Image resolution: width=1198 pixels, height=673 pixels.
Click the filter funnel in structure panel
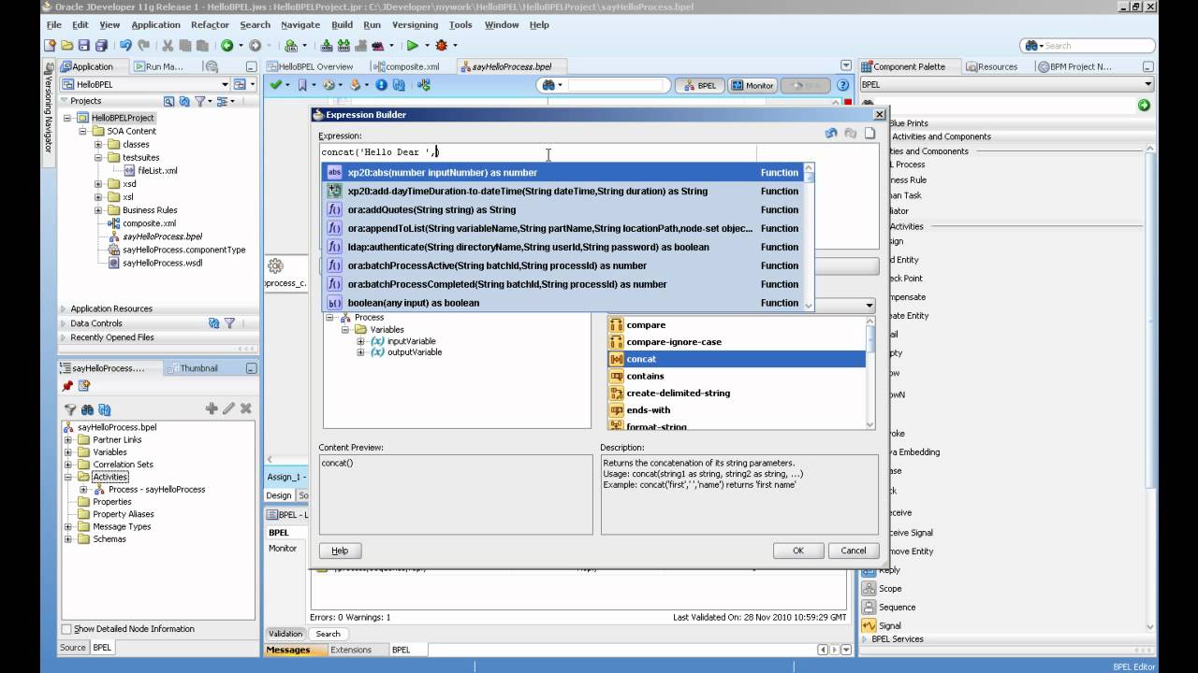tap(70, 409)
